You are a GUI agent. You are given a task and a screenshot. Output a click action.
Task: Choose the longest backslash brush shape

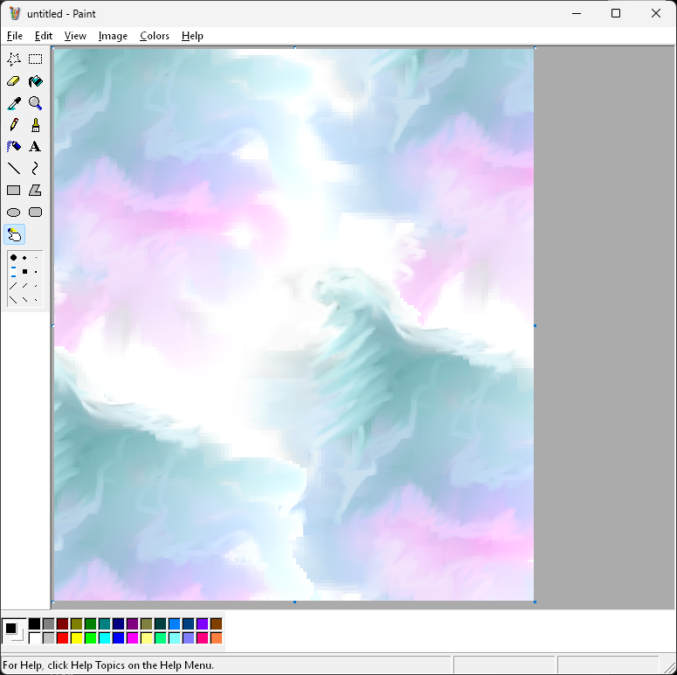pos(13,300)
